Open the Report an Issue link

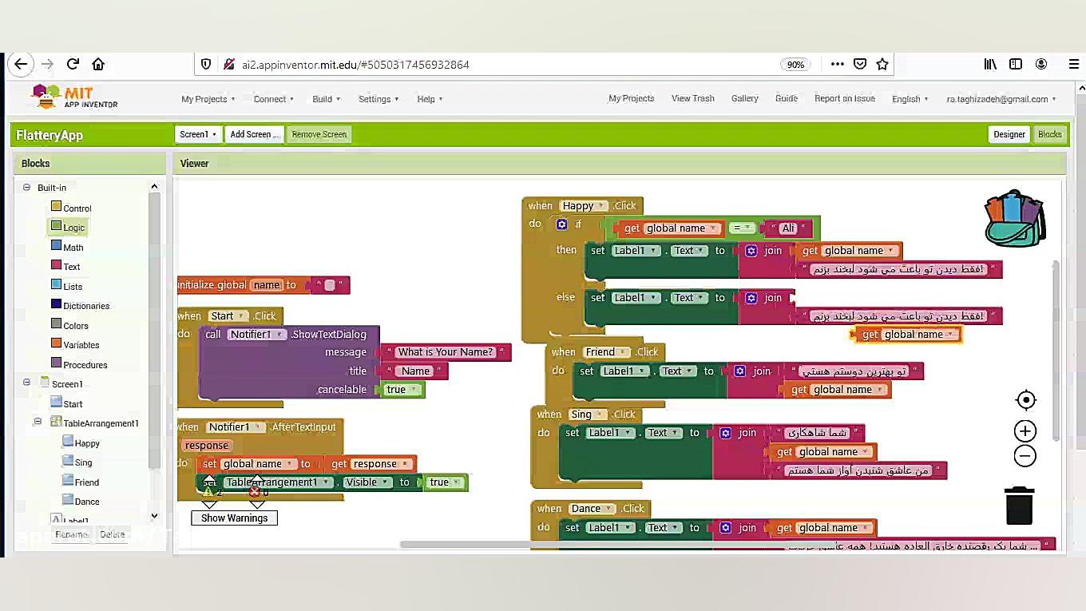click(x=845, y=98)
